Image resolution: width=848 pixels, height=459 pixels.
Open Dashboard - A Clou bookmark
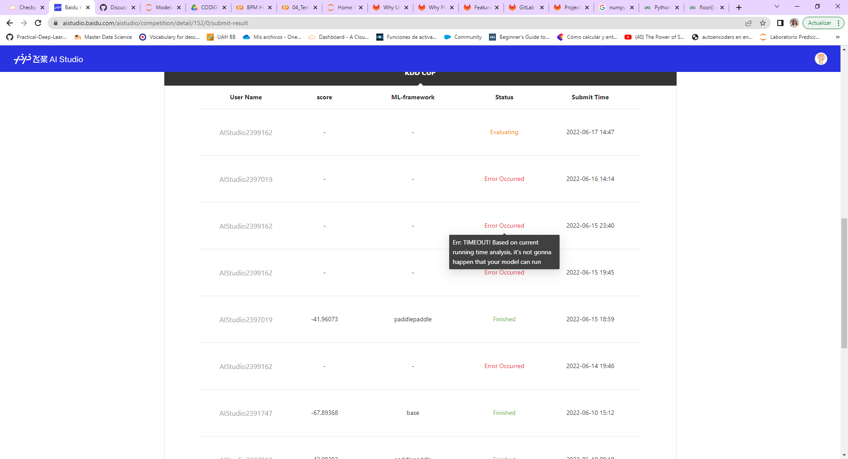click(339, 37)
